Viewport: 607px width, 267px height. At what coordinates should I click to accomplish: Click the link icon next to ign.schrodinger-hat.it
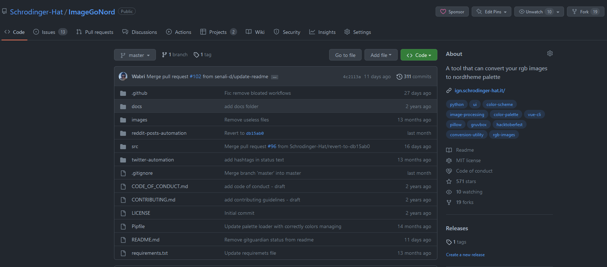449,90
